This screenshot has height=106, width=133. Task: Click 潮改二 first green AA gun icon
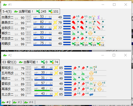click(x=74, y=33)
